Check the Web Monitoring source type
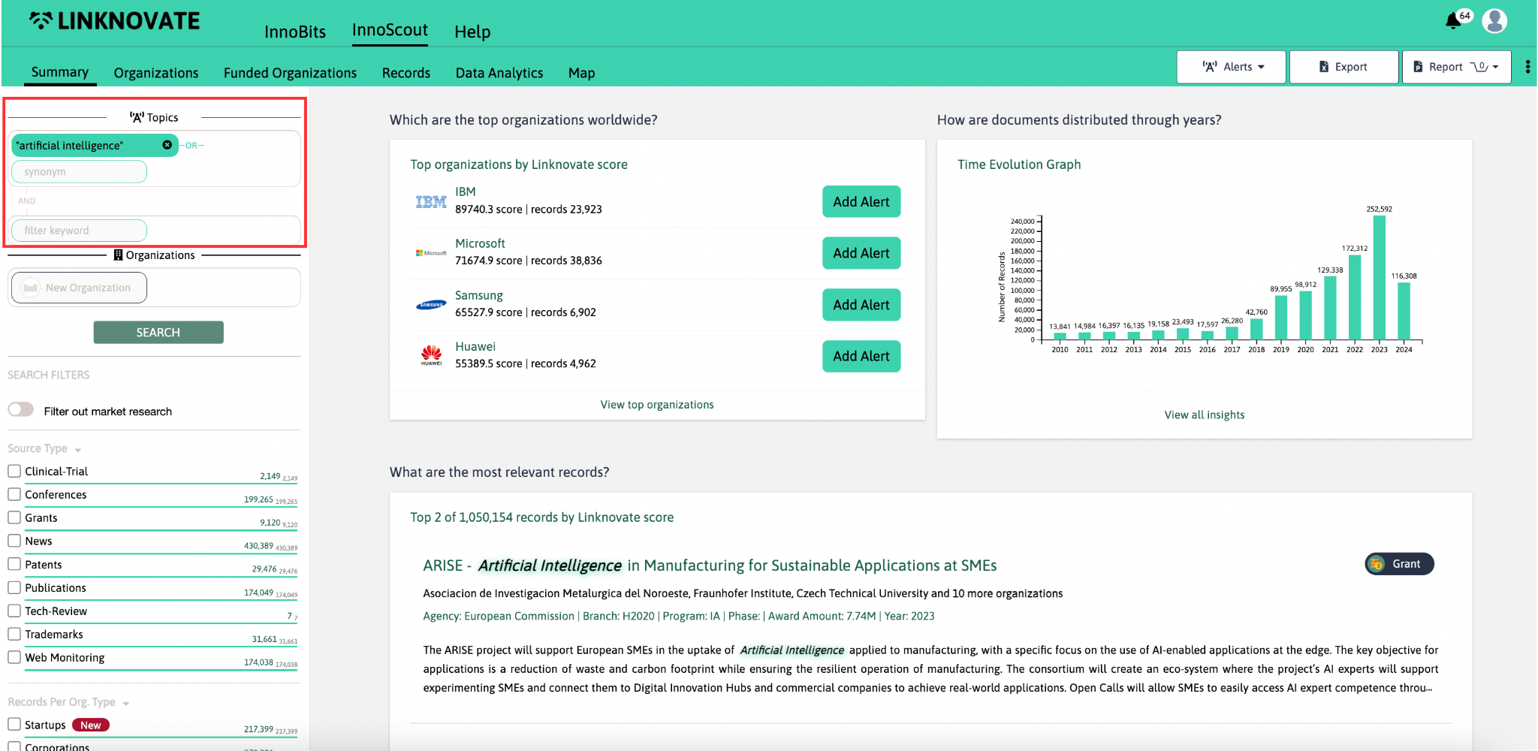Screen dimensions: 1538x751 [14, 657]
